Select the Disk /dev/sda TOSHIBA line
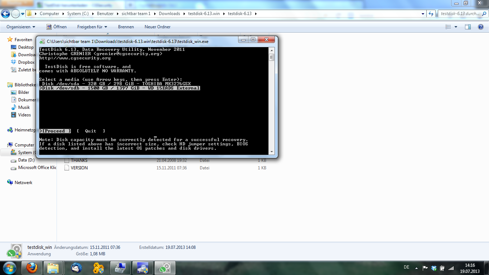Image resolution: width=489 pixels, height=275 pixels. 116,84
